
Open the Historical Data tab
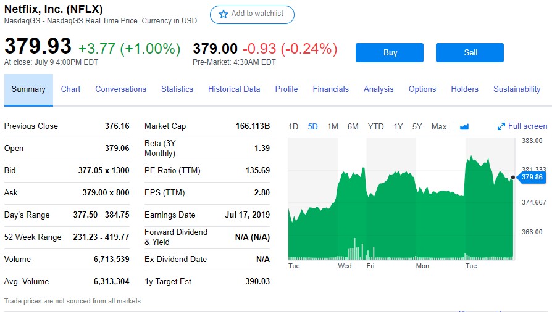coord(234,89)
